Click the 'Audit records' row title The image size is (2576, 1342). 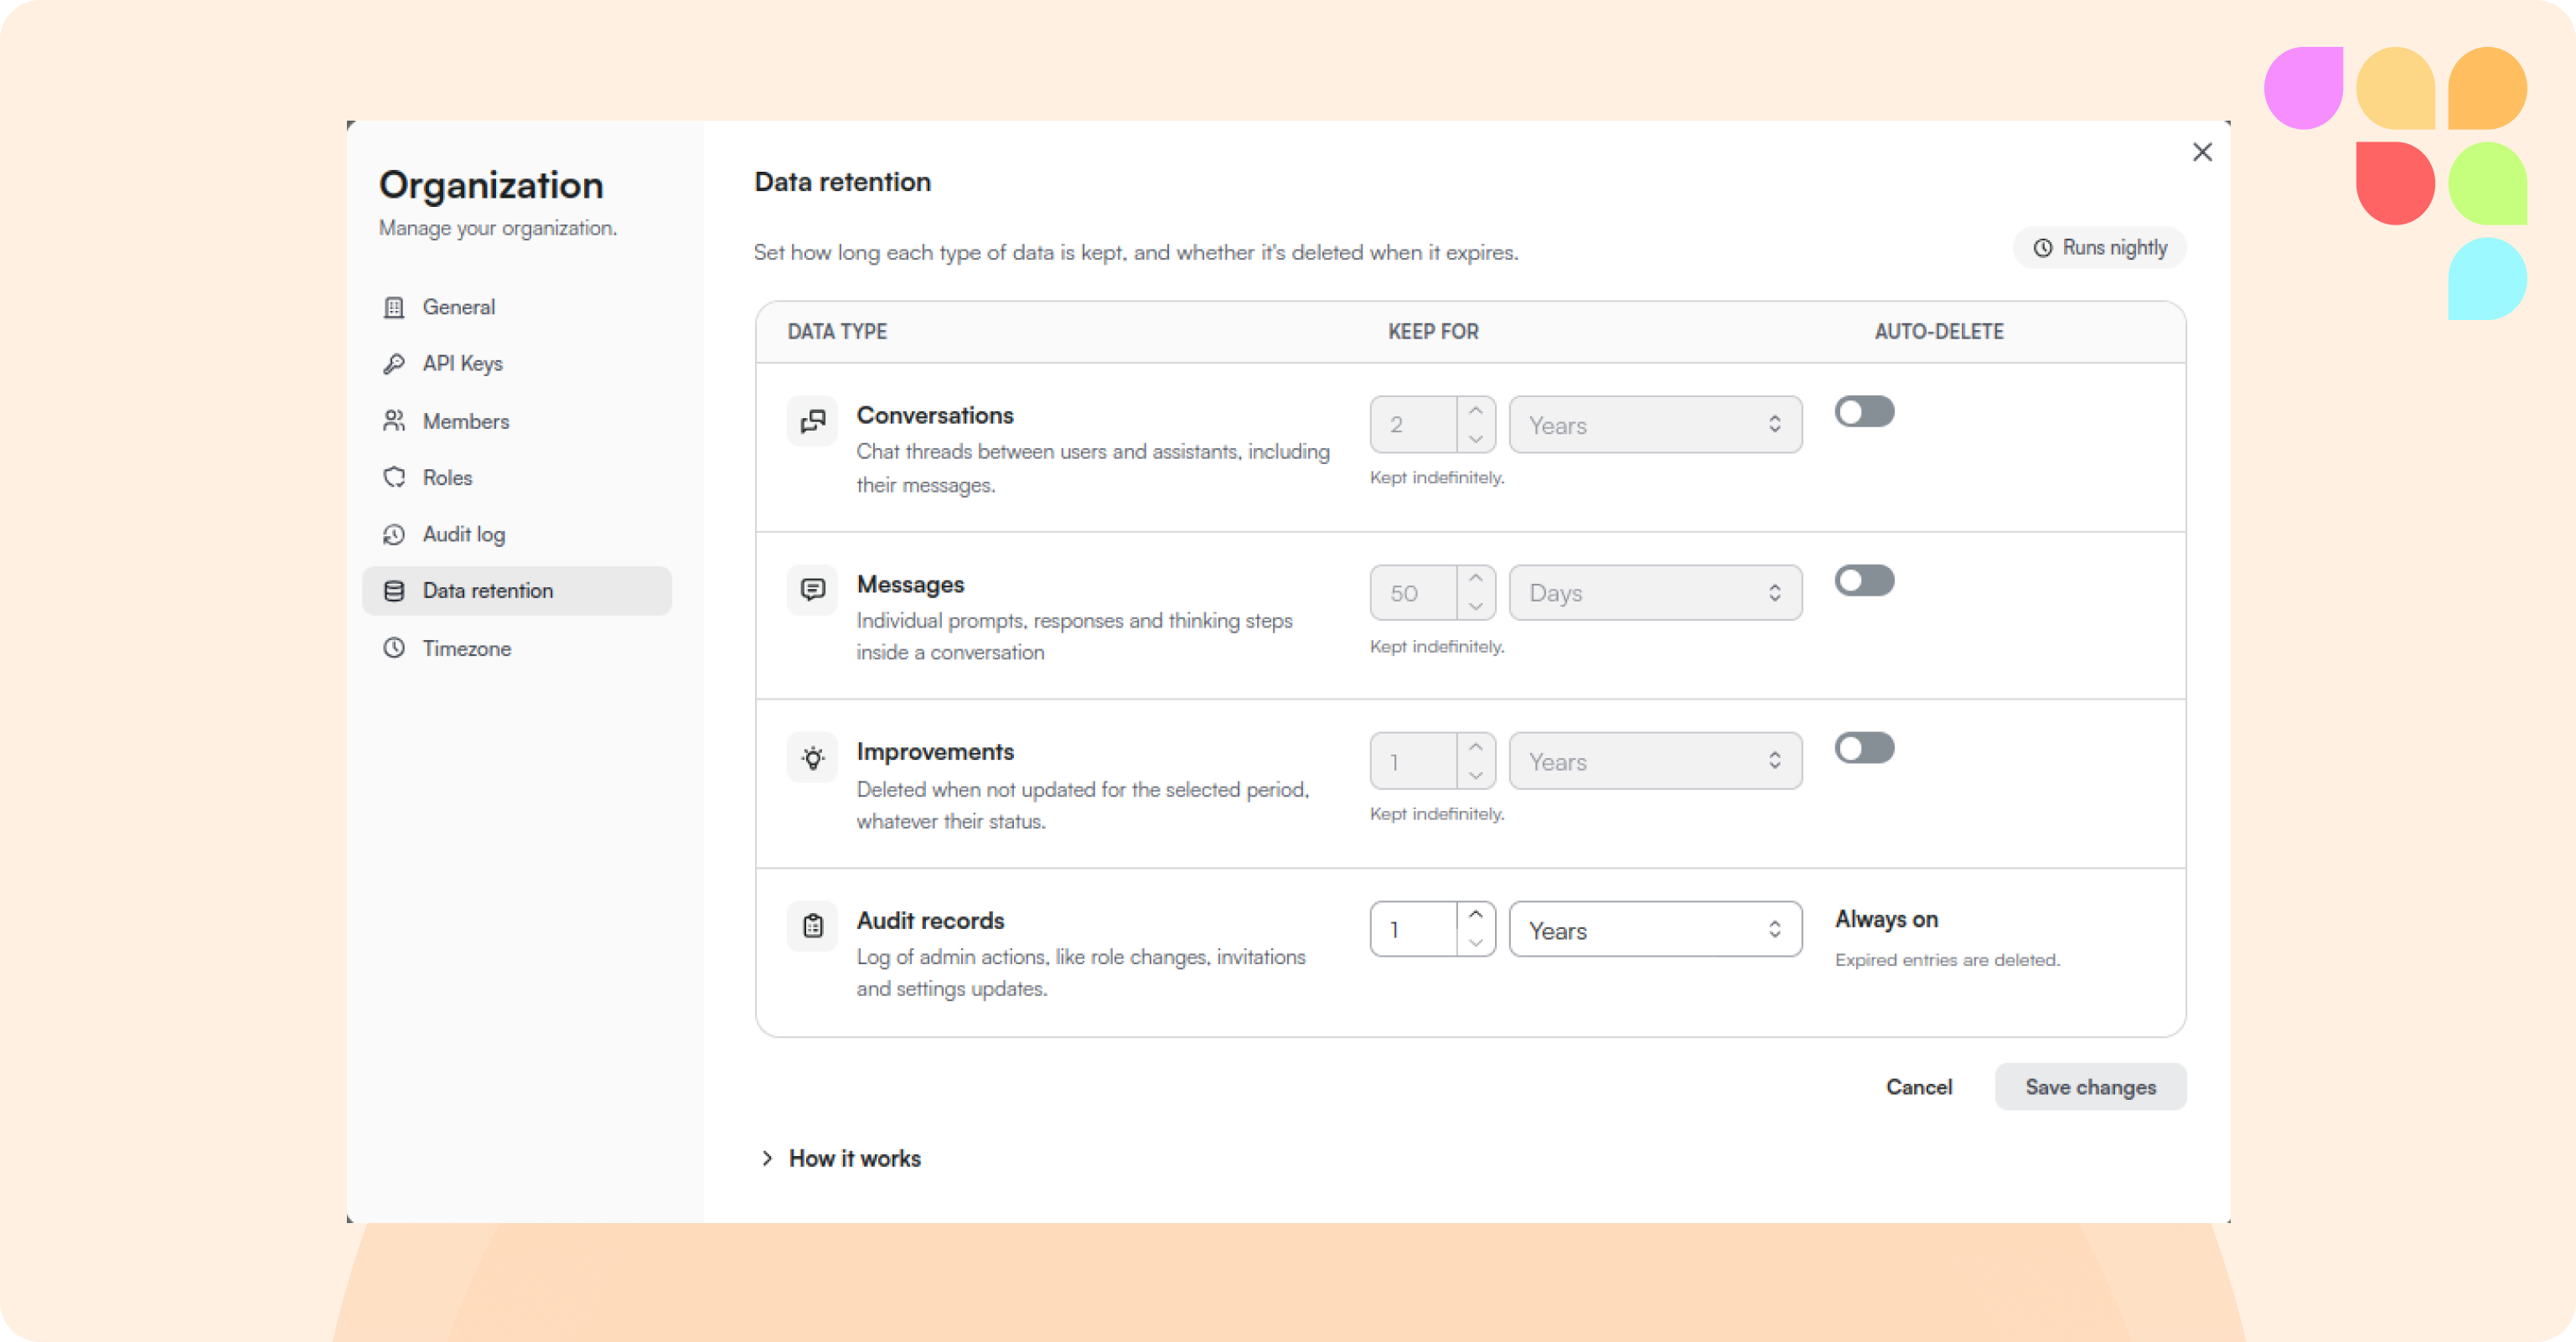coord(930,920)
